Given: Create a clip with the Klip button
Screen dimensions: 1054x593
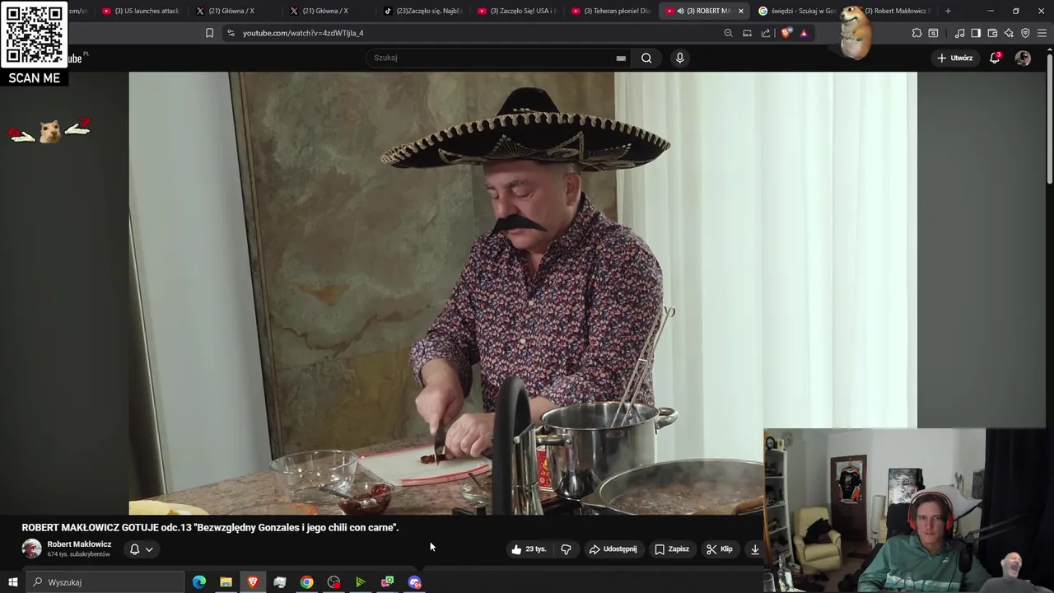Looking at the screenshot, I should point(719,549).
